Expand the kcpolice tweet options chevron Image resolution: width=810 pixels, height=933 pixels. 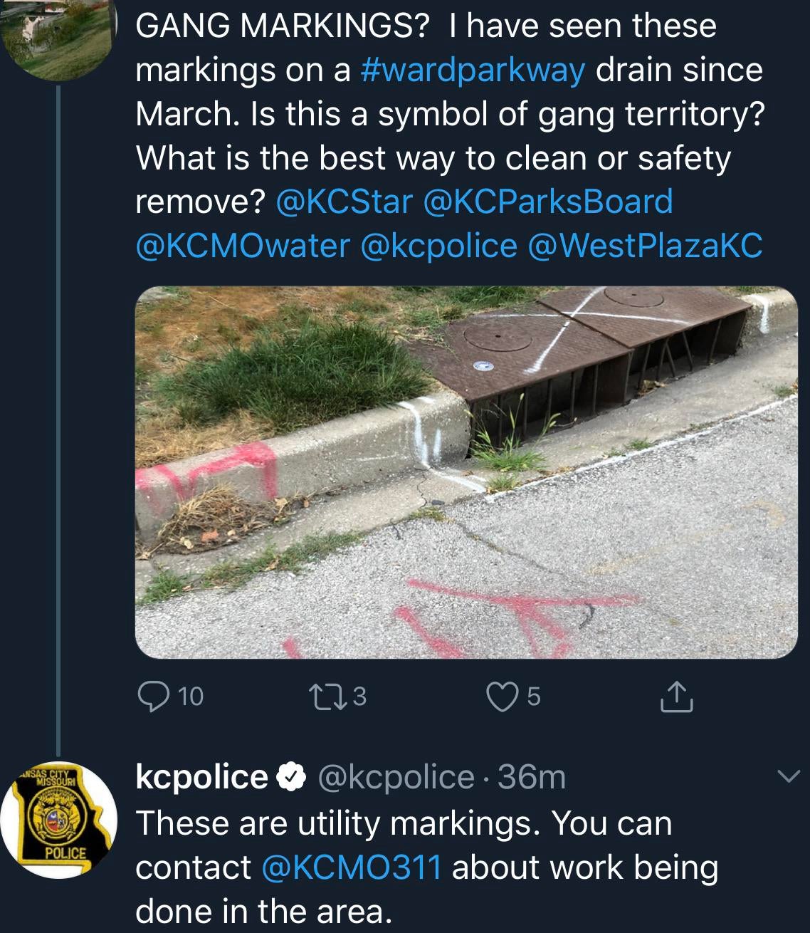coord(788,776)
